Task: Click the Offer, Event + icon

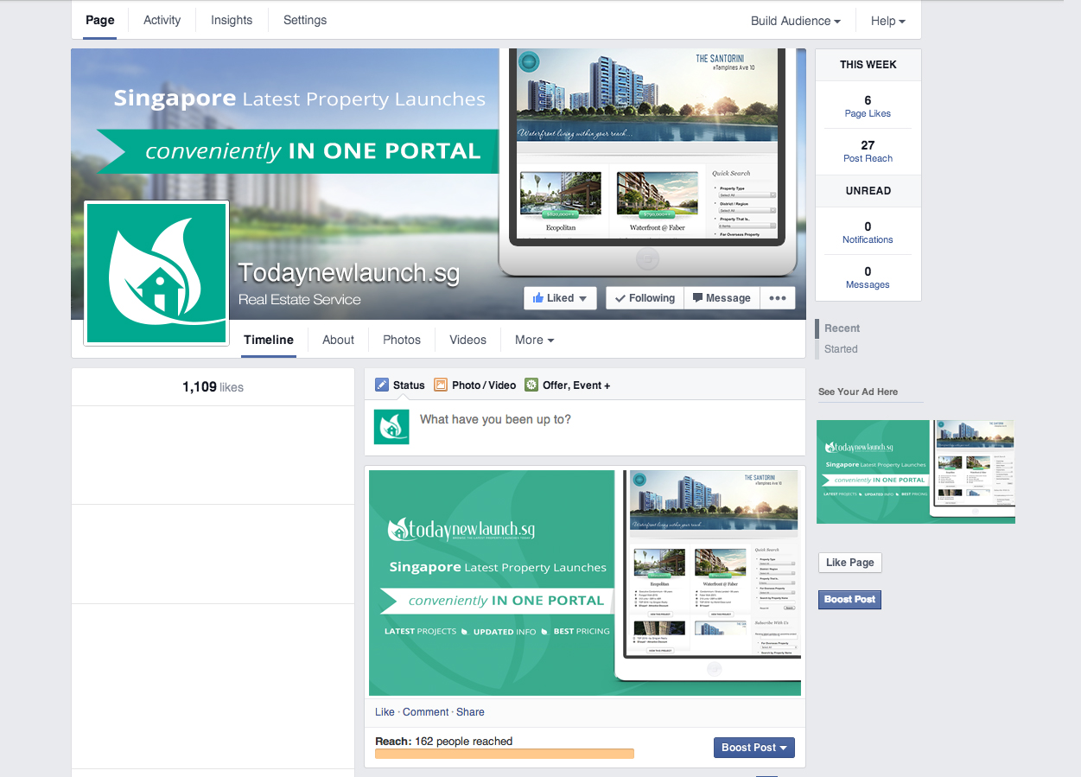Action: click(x=531, y=385)
